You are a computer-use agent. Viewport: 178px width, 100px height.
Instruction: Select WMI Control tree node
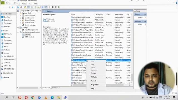click(29, 37)
